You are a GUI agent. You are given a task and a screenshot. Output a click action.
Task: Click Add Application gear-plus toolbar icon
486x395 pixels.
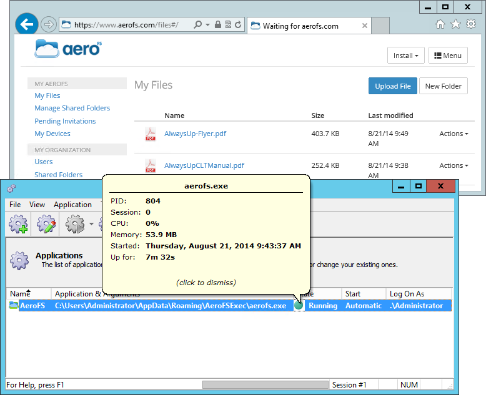click(x=18, y=224)
